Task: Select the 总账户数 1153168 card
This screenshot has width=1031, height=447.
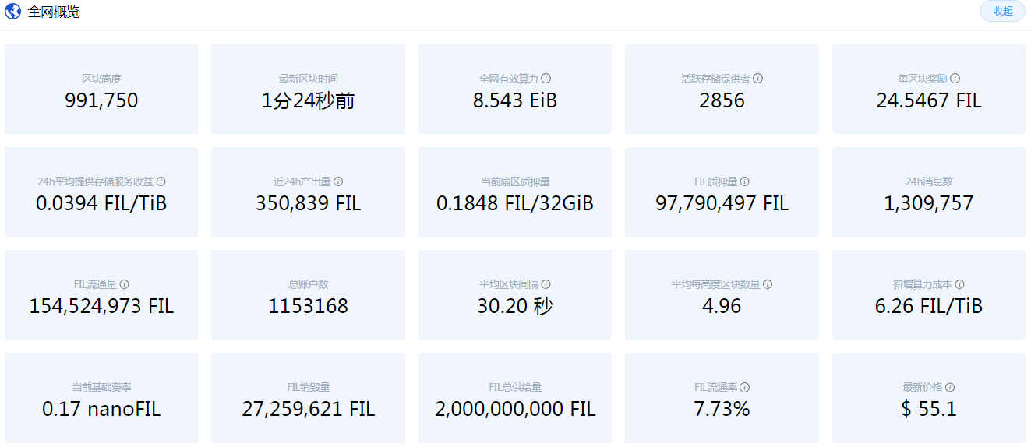Action: coord(308,295)
